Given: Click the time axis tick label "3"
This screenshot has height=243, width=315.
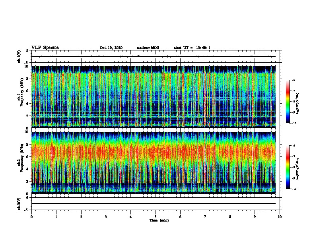Looking at the screenshot, I should click(x=106, y=216).
